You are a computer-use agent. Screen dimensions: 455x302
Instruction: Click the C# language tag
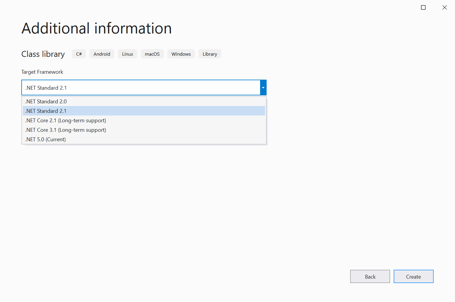pos(78,54)
